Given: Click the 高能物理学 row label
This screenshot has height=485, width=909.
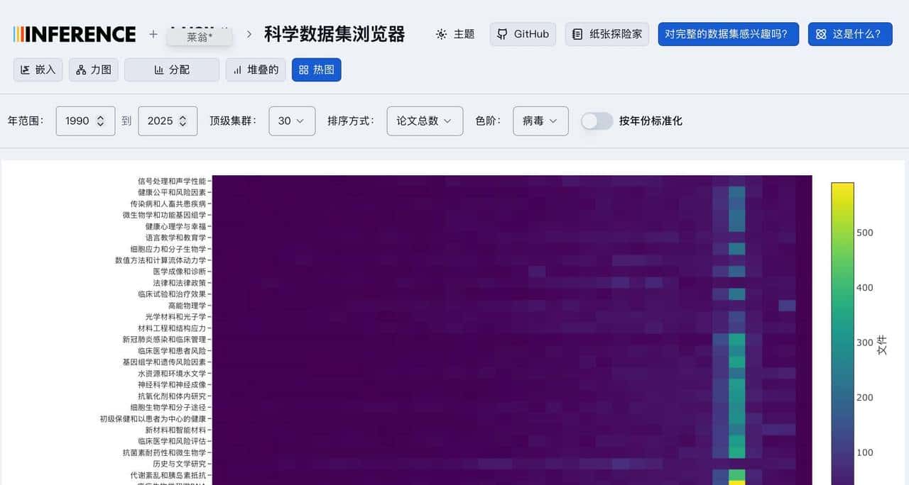Looking at the screenshot, I should click(x=186, y=305).
